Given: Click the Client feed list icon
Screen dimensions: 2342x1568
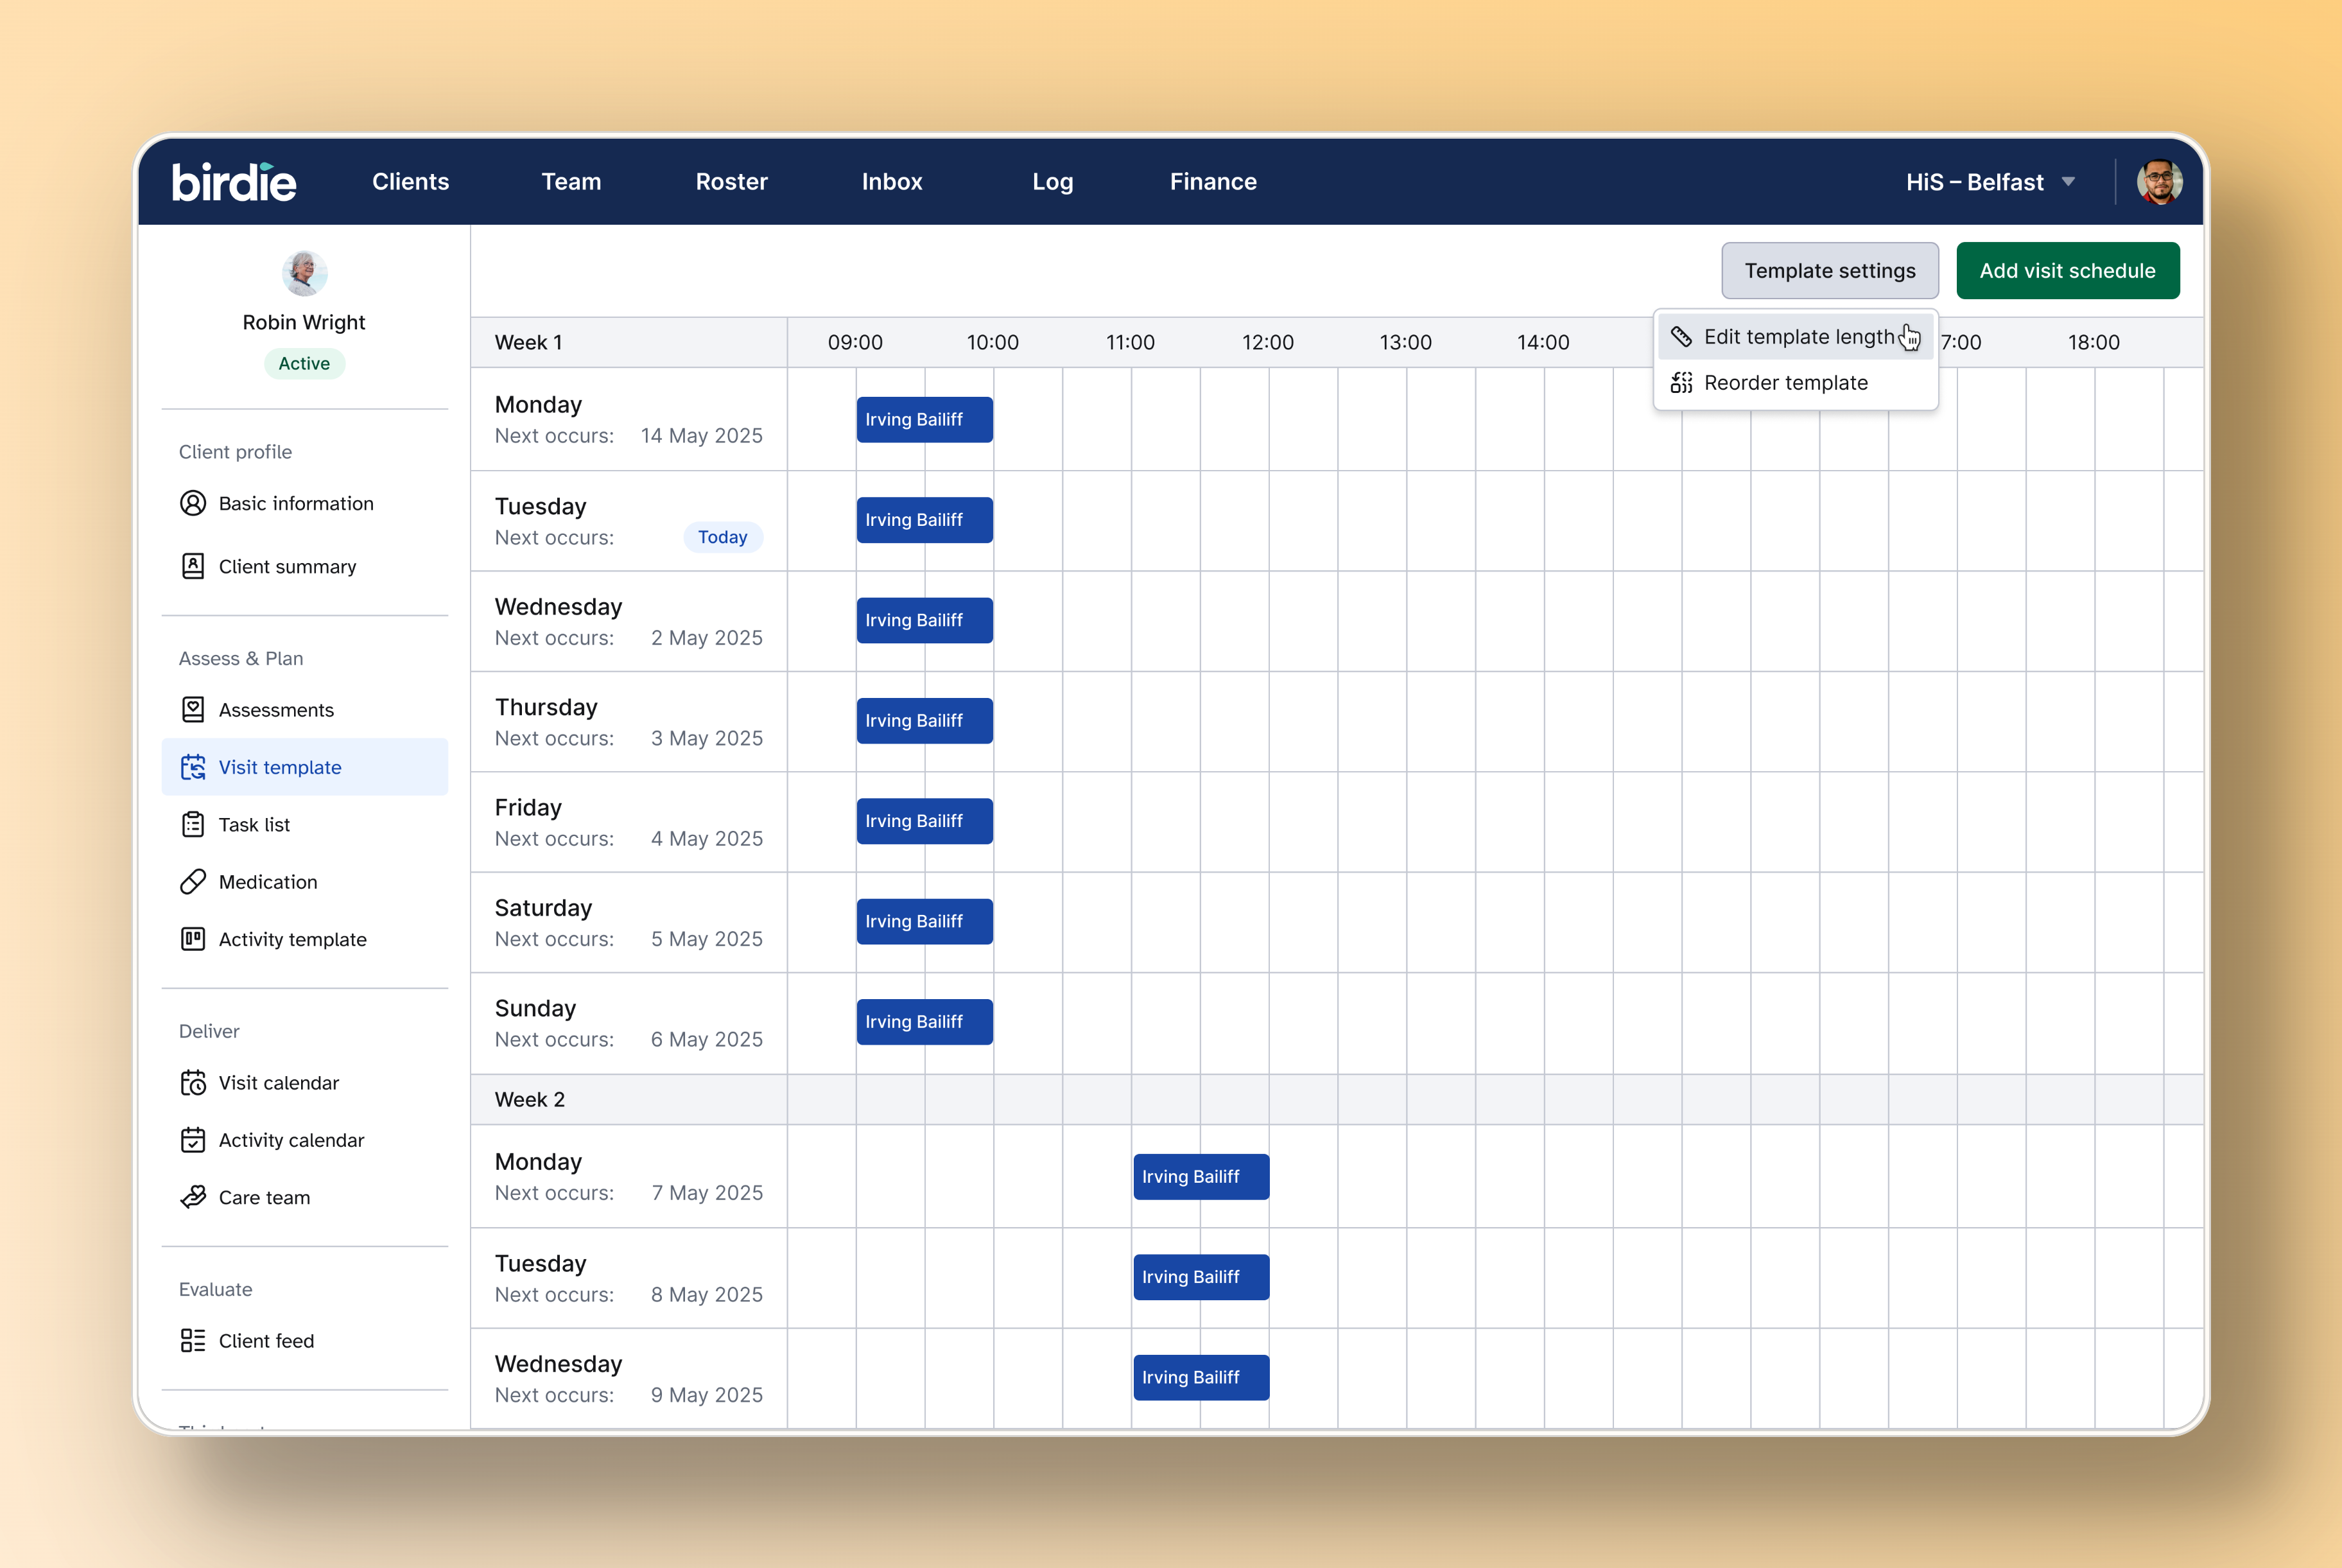Looking at the screenshot, I should coord(193,1341).
